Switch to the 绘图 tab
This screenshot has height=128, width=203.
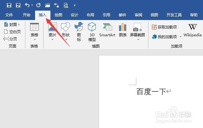point(59,15)
